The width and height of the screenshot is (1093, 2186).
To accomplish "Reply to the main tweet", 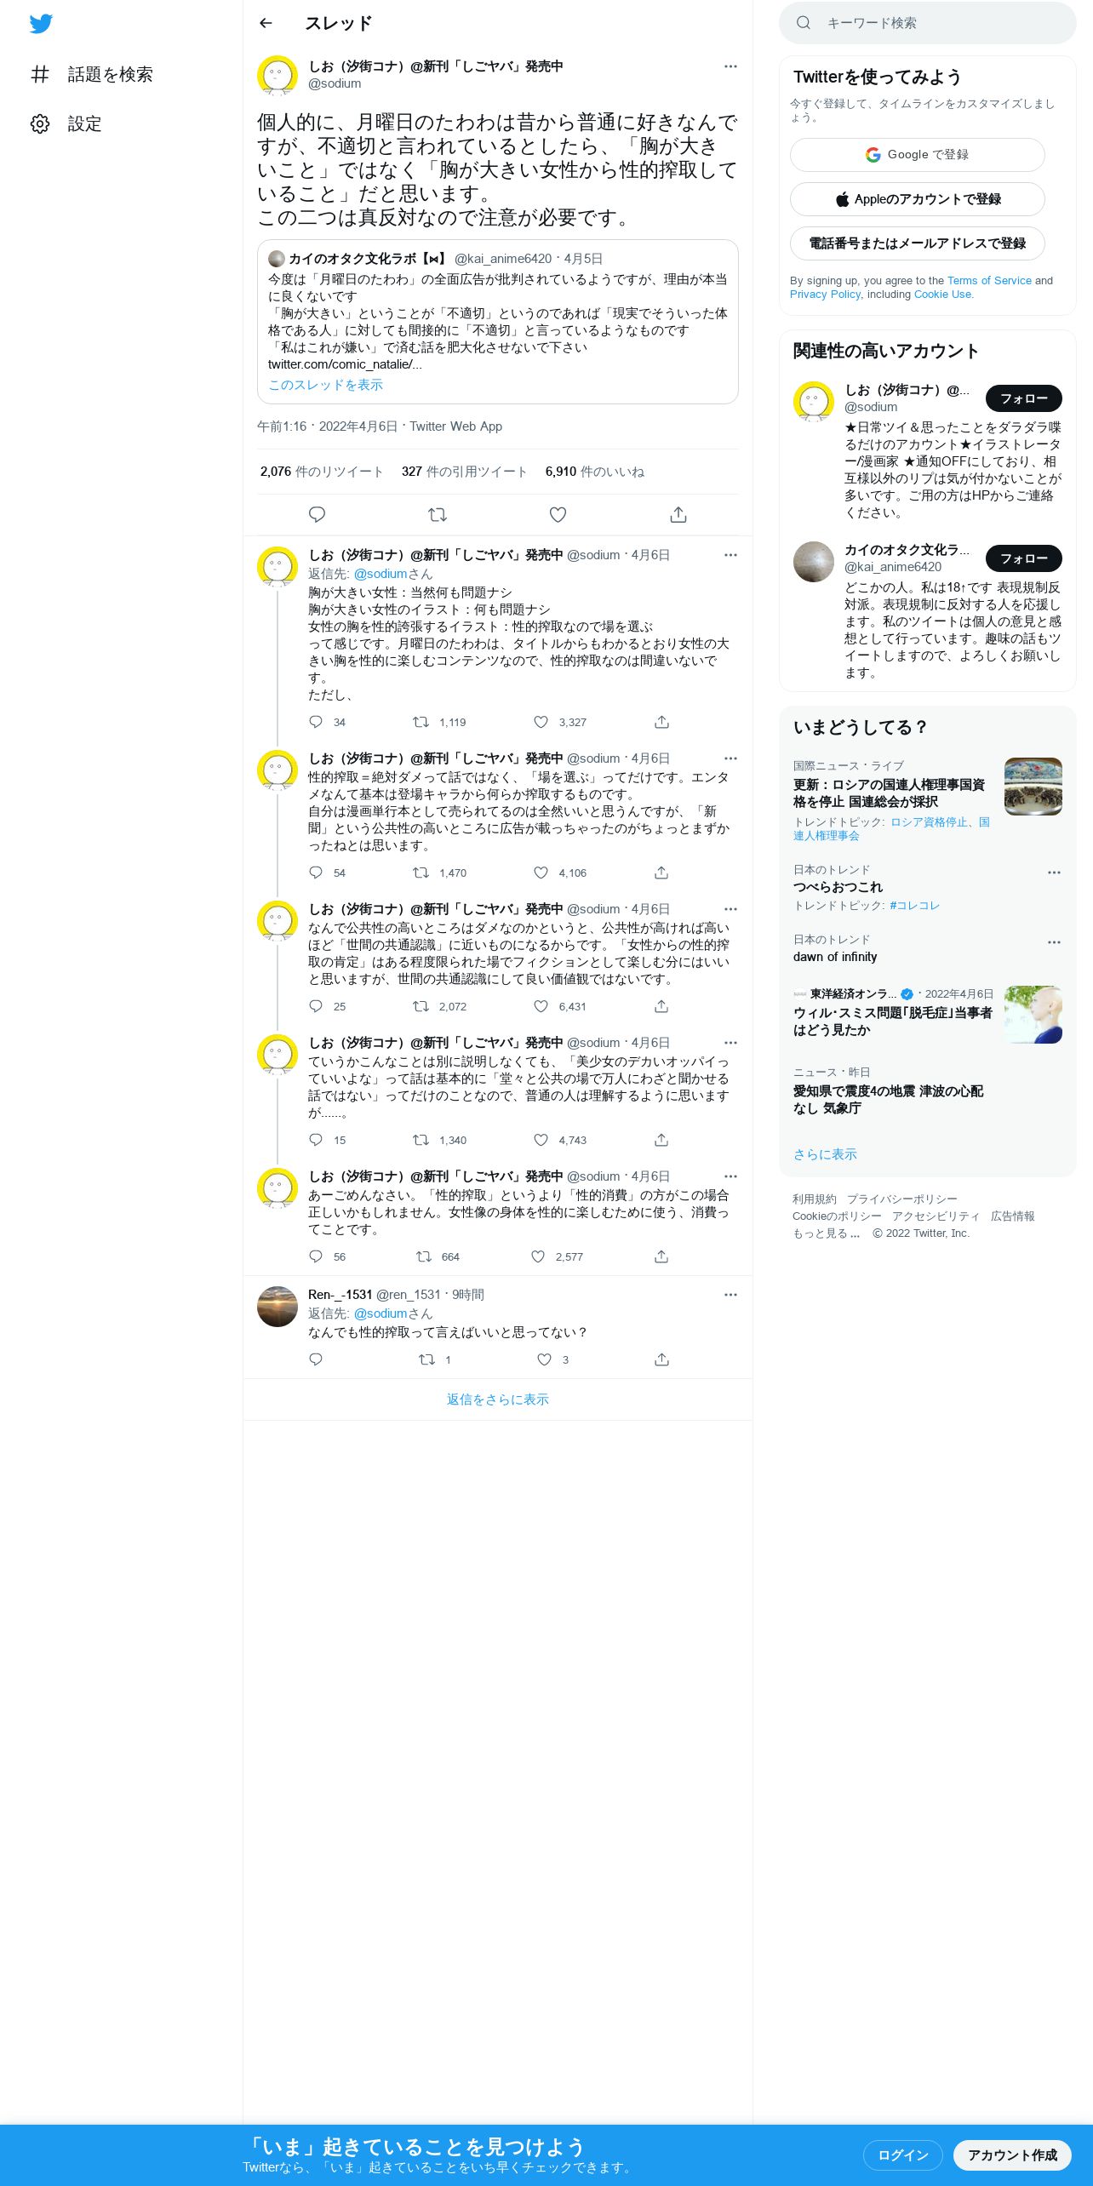I will [317, 514].
